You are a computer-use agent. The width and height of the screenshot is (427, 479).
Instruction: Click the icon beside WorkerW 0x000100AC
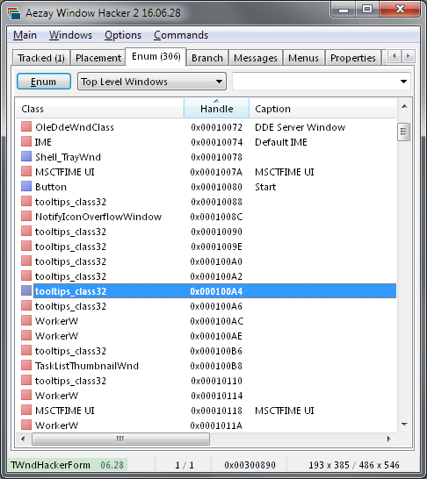26,320
